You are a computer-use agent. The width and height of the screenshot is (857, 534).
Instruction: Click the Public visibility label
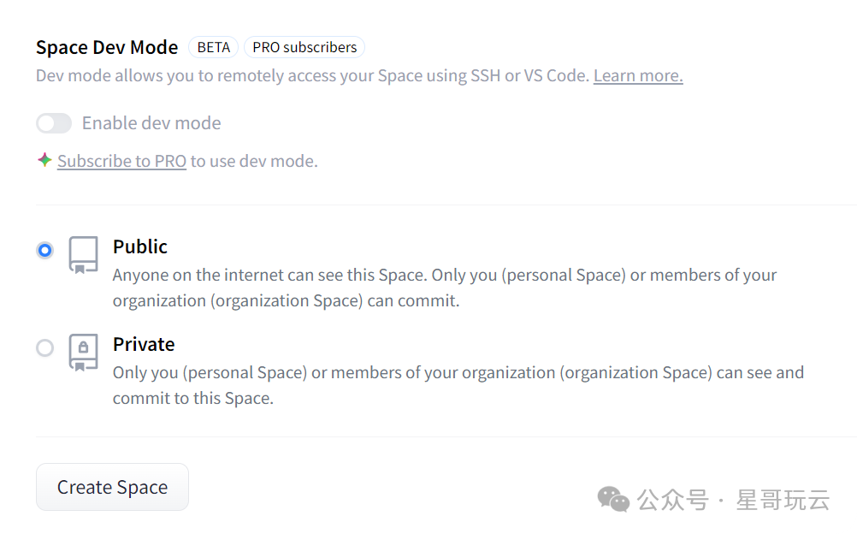[x=140, y=246]
